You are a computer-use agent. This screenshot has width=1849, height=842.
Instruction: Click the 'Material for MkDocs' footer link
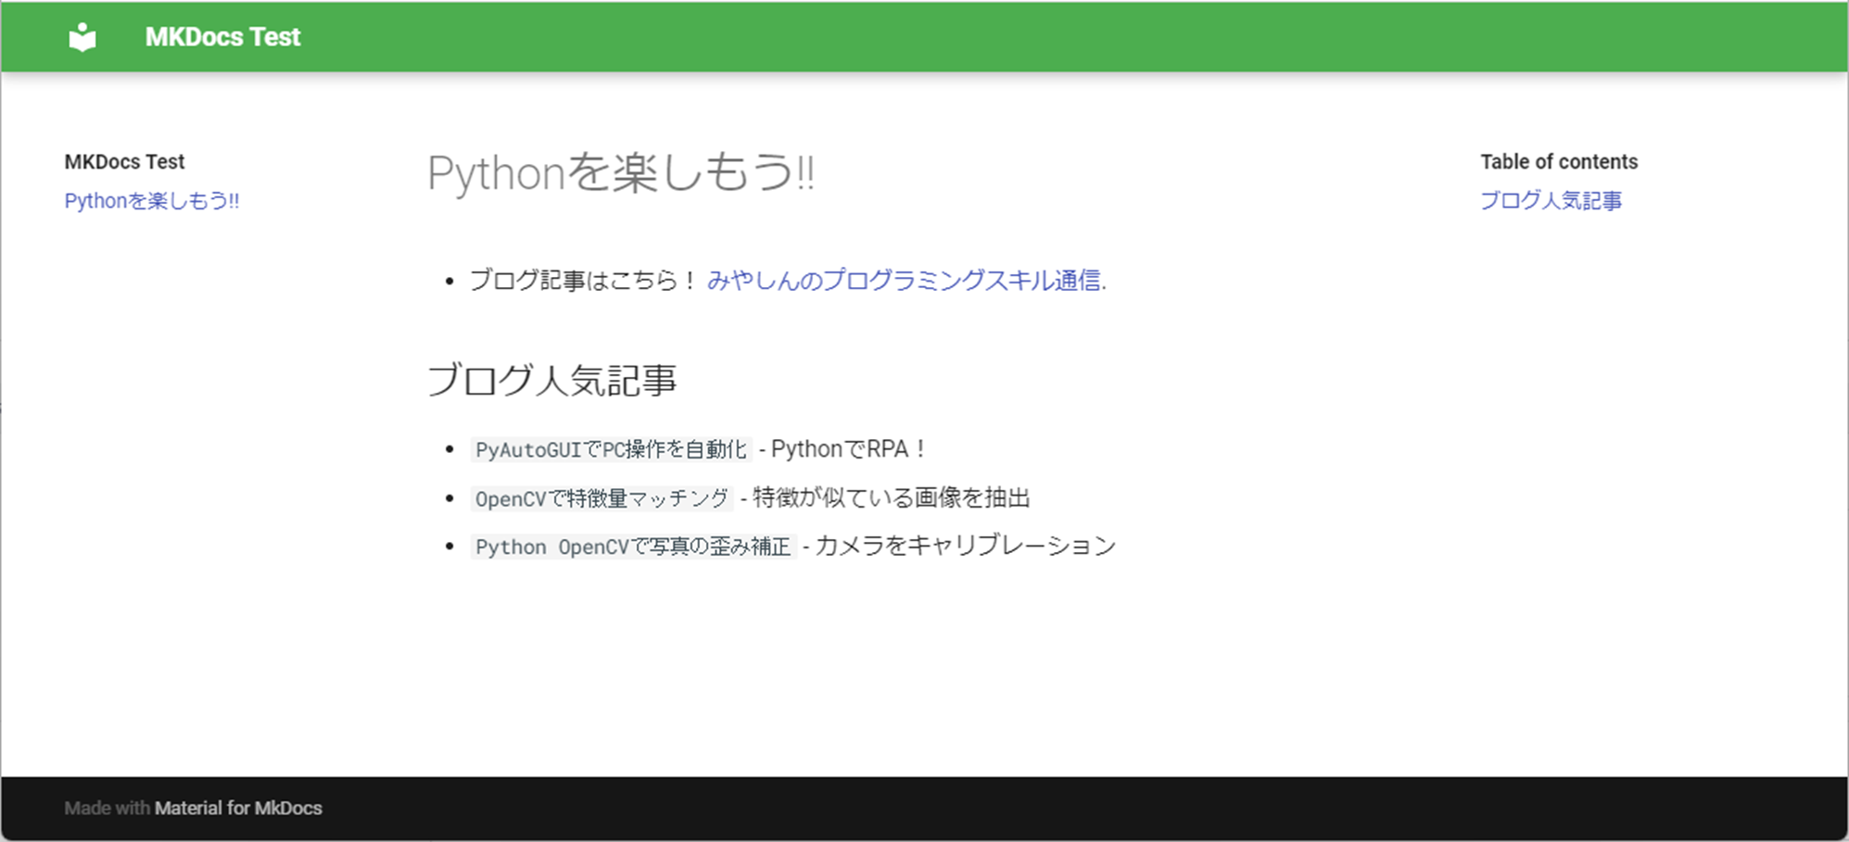pos(239,807)
